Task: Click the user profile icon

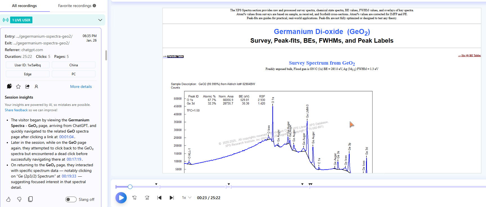Action: (36, 87)
